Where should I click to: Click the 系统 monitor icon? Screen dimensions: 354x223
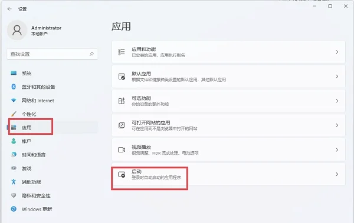(14, 73)
